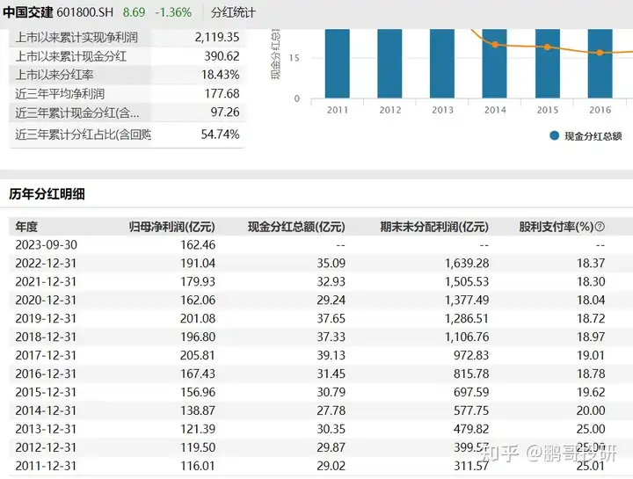
Task: Click the value 54.74%
Action: click(x=221, y=134)
